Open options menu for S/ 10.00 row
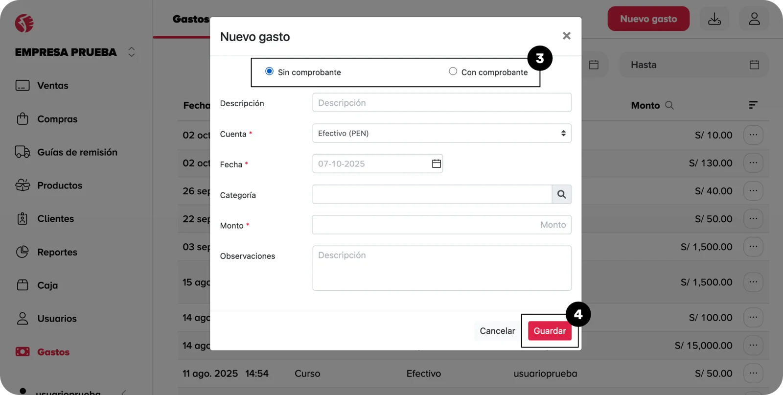The width and height of the screenshot is (783, 395). 753,135
